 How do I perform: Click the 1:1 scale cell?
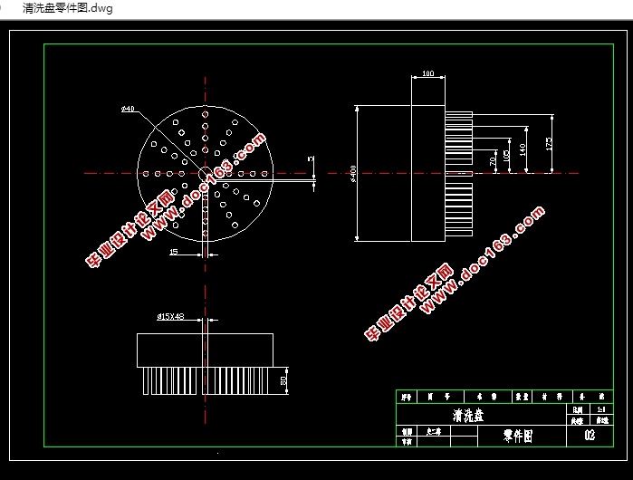tap(599, 409)
